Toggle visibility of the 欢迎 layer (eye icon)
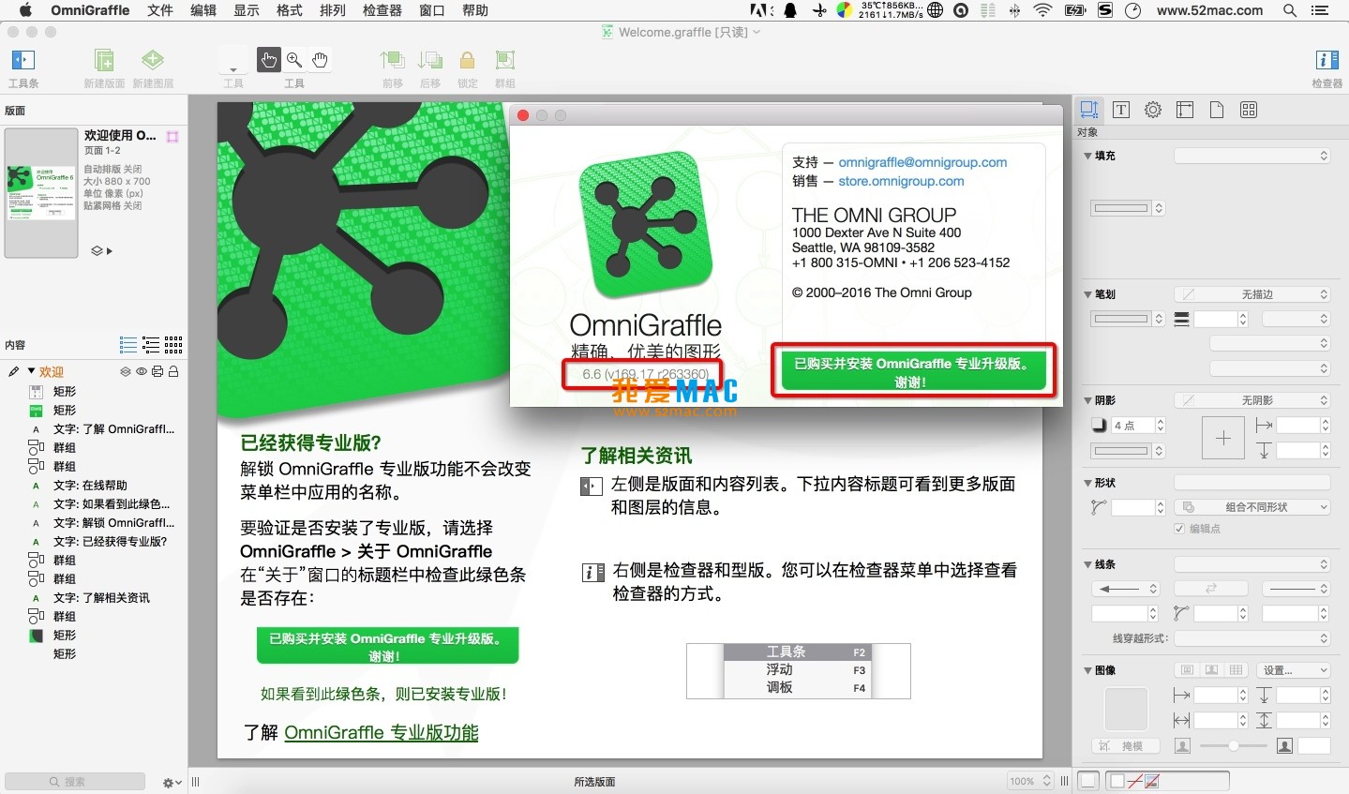 [x=140, y=371]
